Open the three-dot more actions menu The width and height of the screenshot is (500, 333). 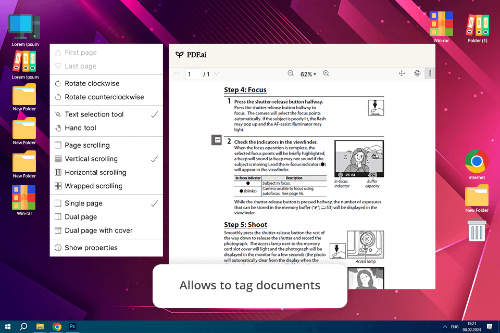(430, 73)
